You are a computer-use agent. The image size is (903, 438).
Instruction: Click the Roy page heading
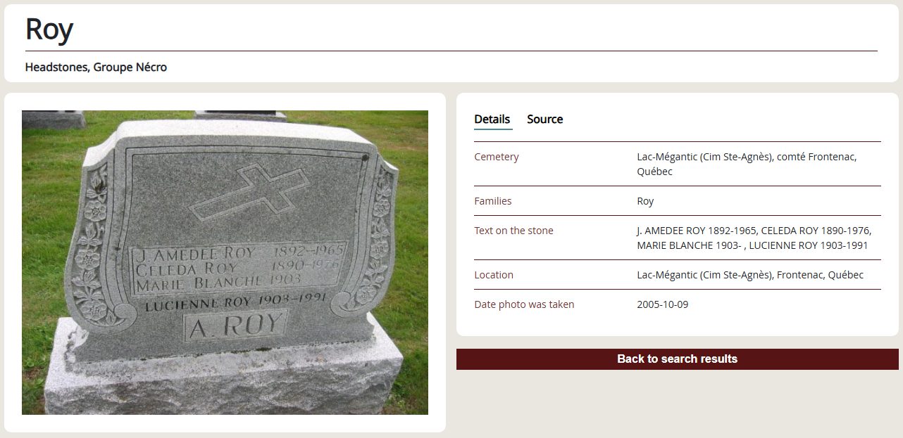pyautogui.click(x=49, y=30)
